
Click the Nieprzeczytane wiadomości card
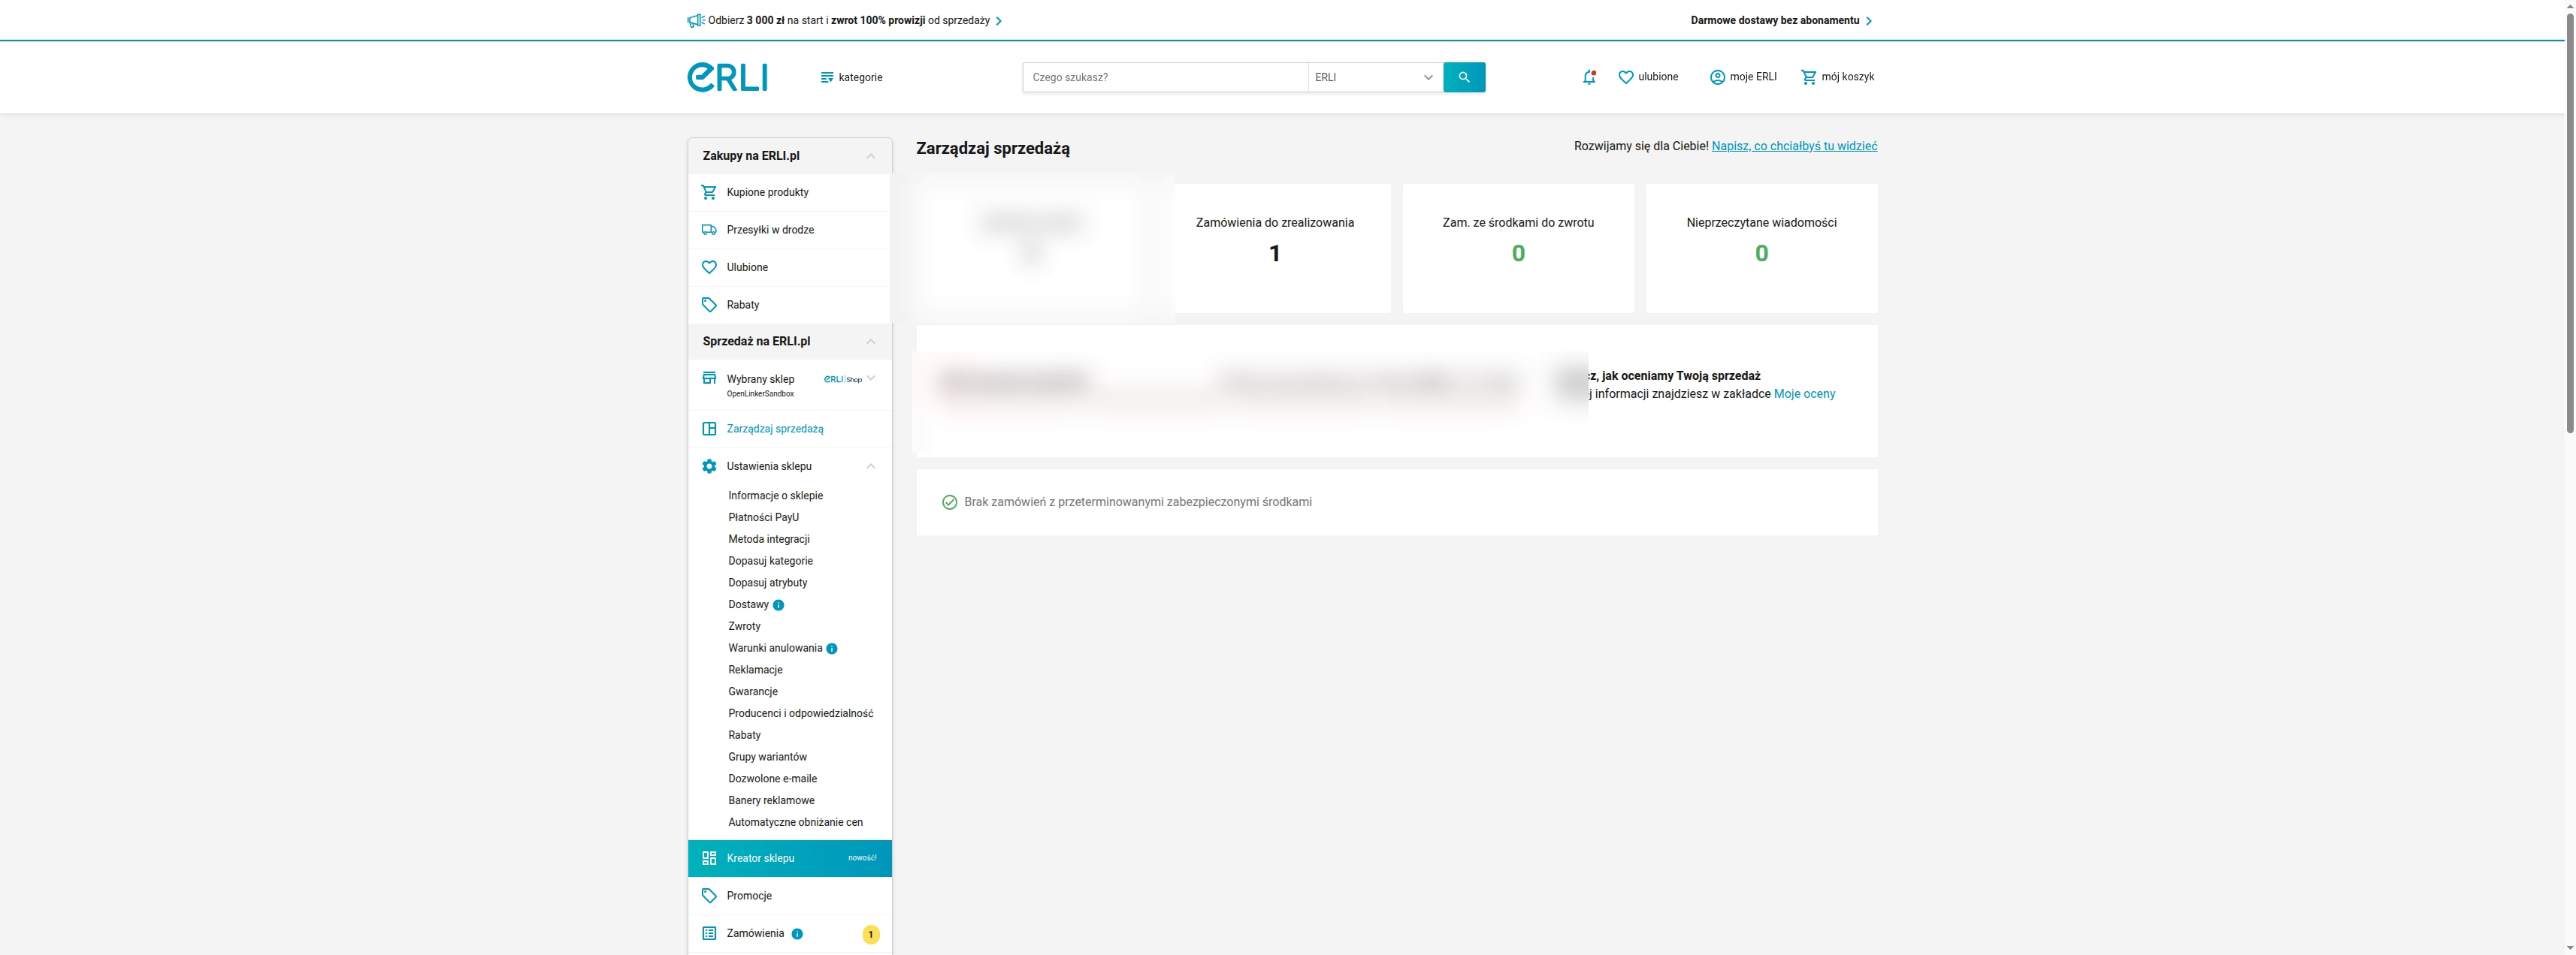click(x=1761, y=248)
